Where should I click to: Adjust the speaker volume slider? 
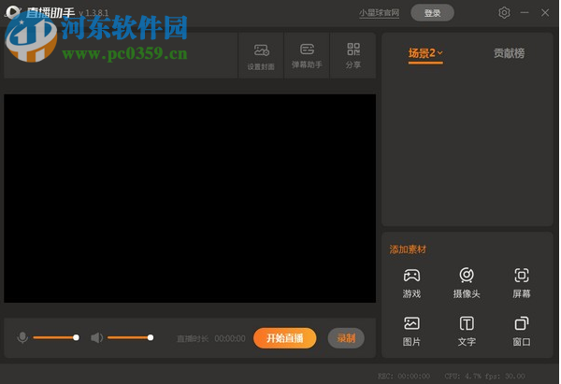click(130, 337)
